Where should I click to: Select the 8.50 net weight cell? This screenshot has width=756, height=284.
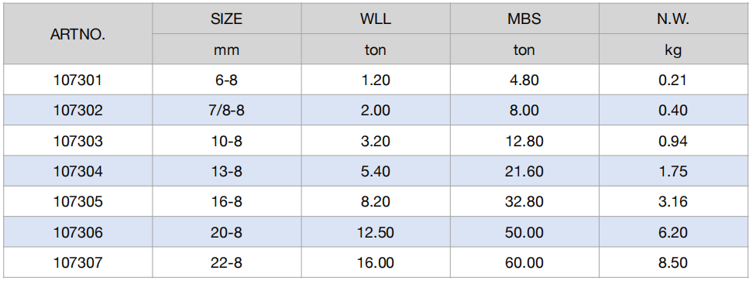[673, 263]
